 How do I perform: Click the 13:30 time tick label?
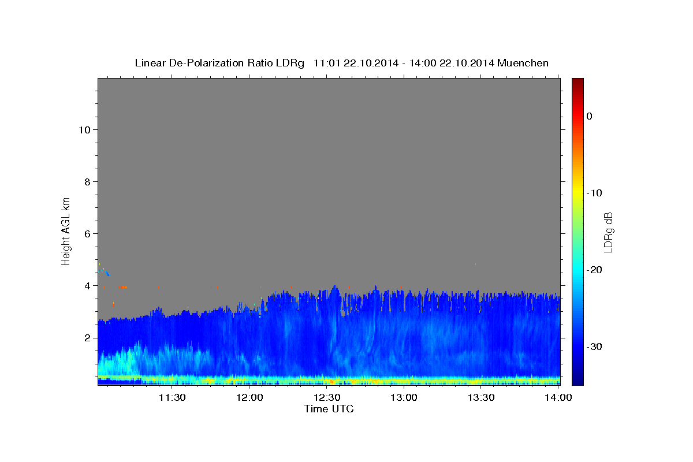coord(481,397)
